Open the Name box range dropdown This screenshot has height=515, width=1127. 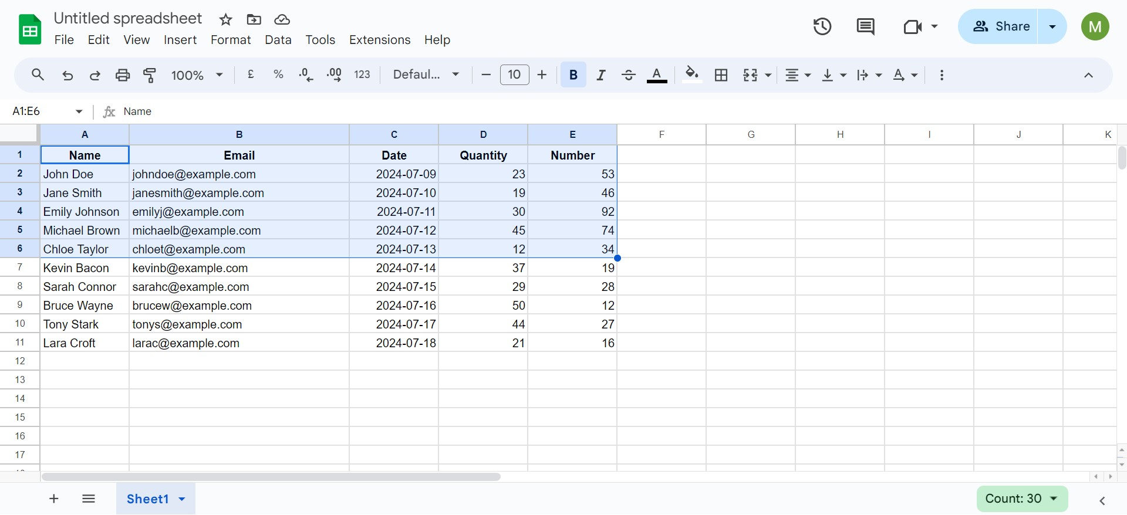tap(79, 111)
